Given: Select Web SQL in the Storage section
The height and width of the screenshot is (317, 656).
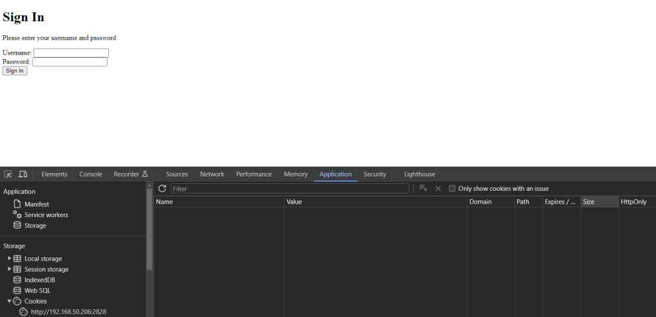Looking at the screenshot, I should coord(37,291).
